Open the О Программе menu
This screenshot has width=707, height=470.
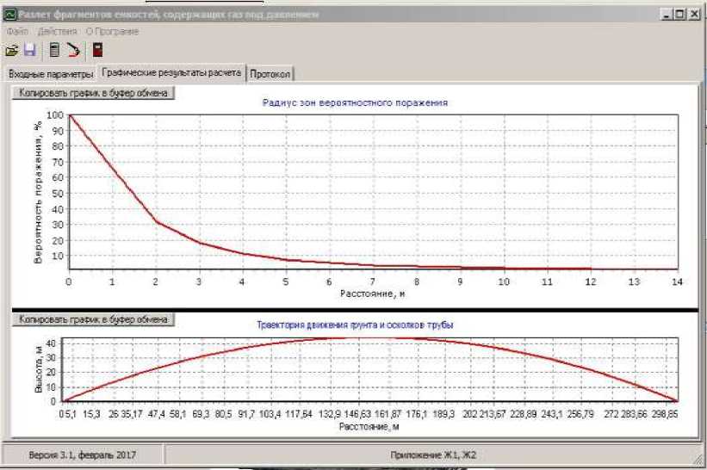112,32
